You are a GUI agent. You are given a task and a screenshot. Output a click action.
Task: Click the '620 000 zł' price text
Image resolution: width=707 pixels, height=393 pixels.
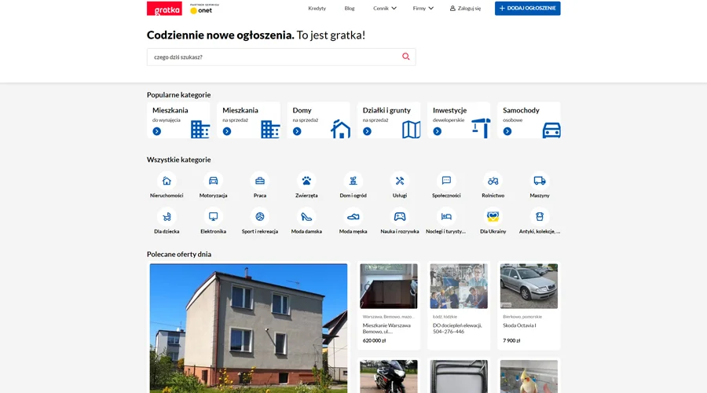tap(374, 340)
